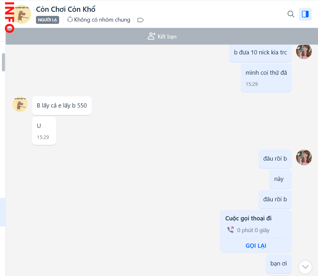Click the NGƯỜI LẠ stranger badge
The width and height of the screenshot is (318, 276).
pos(47,20)
